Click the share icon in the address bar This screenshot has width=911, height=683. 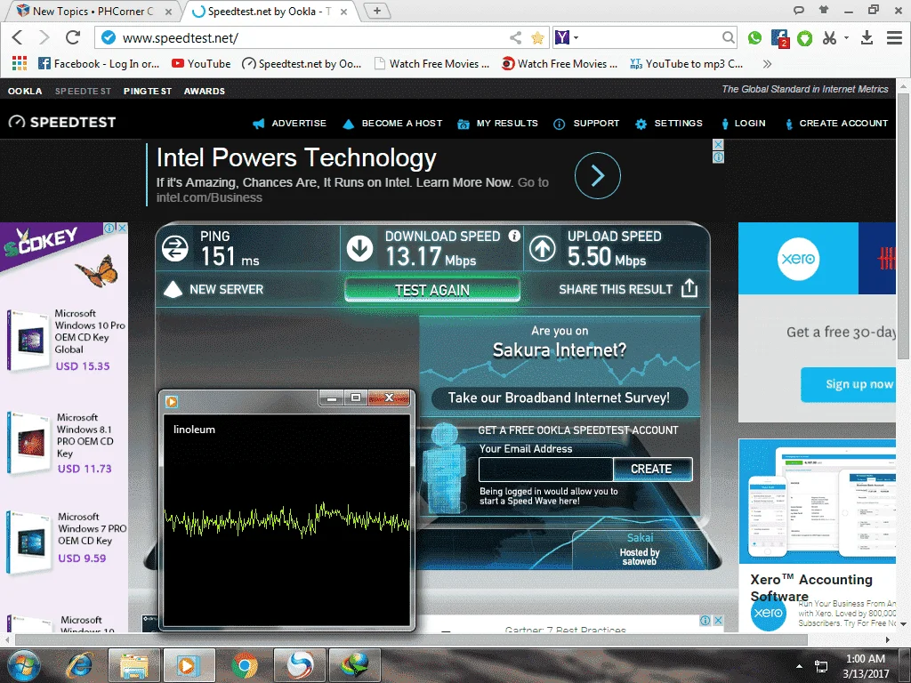515,37
